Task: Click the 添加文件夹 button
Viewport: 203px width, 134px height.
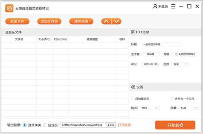Action: [x=49, y=21]
